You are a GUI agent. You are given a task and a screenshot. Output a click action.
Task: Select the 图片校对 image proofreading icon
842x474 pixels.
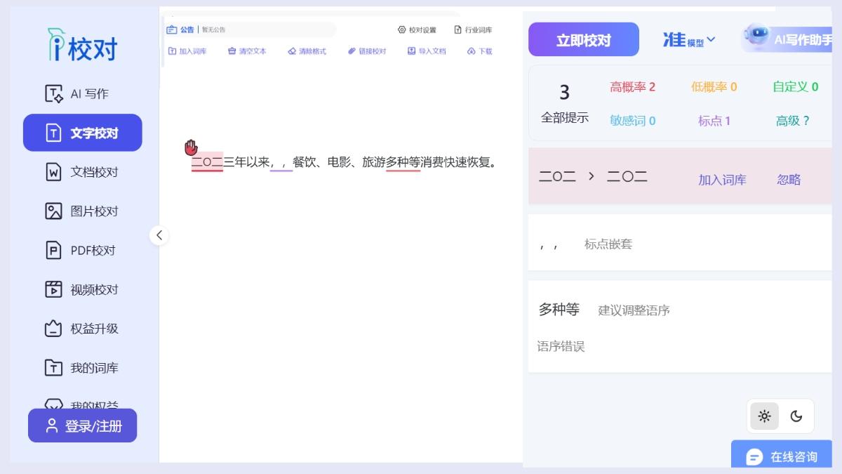click(x=53, y=211)
